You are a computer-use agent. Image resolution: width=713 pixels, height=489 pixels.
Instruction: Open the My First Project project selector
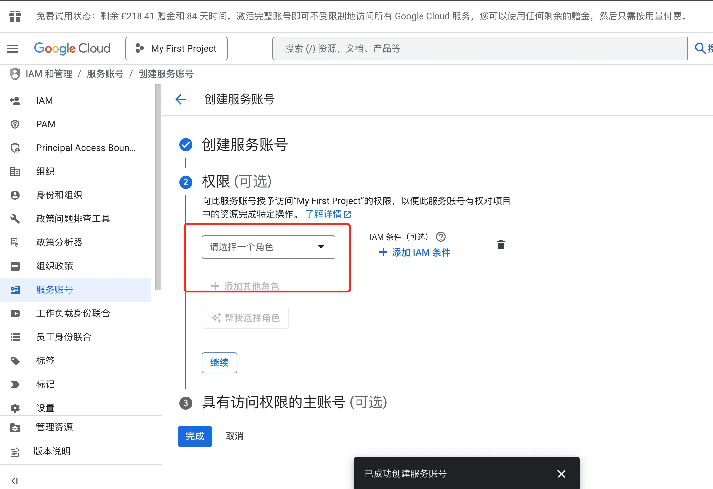177,48
